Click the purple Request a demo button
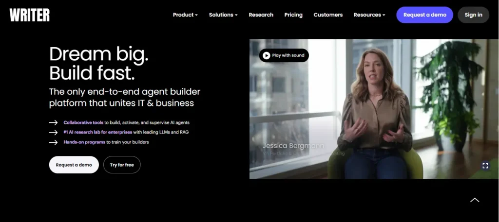 coord(424,15)
